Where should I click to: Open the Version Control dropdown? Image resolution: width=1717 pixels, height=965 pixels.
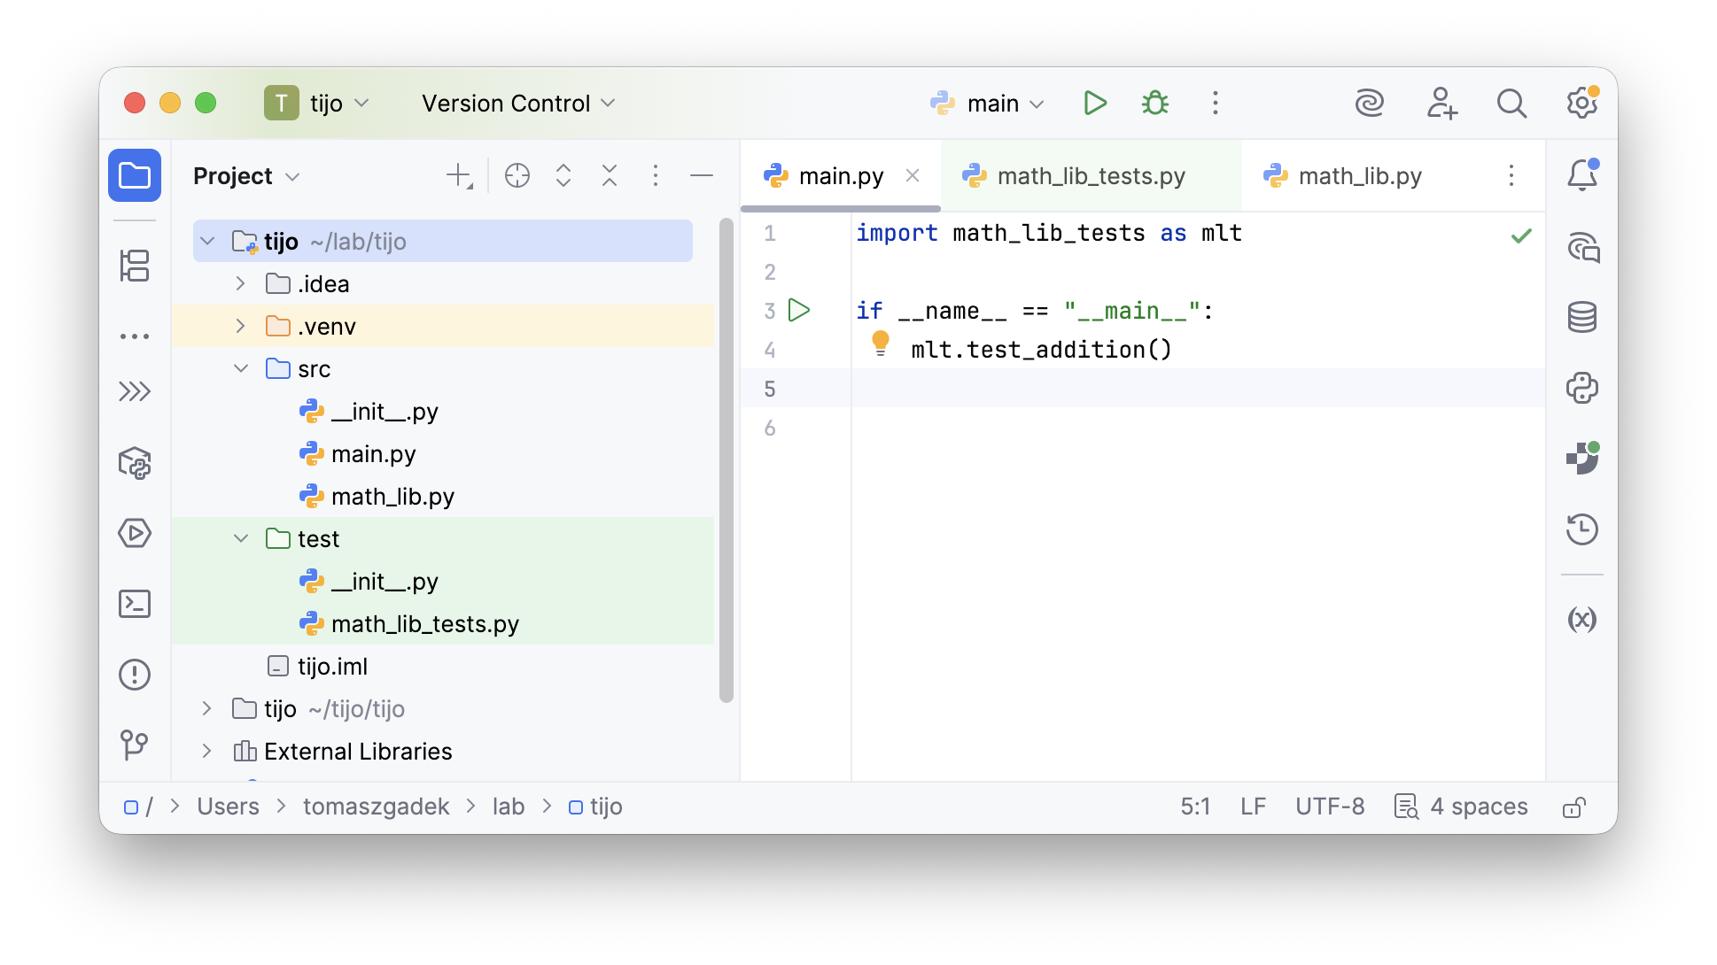click(518, 104)
